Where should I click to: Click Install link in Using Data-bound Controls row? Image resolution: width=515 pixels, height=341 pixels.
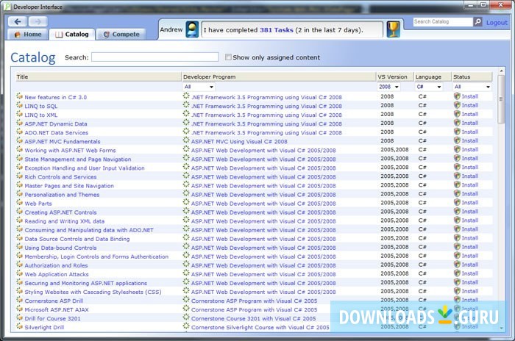[x=469, y=247]
